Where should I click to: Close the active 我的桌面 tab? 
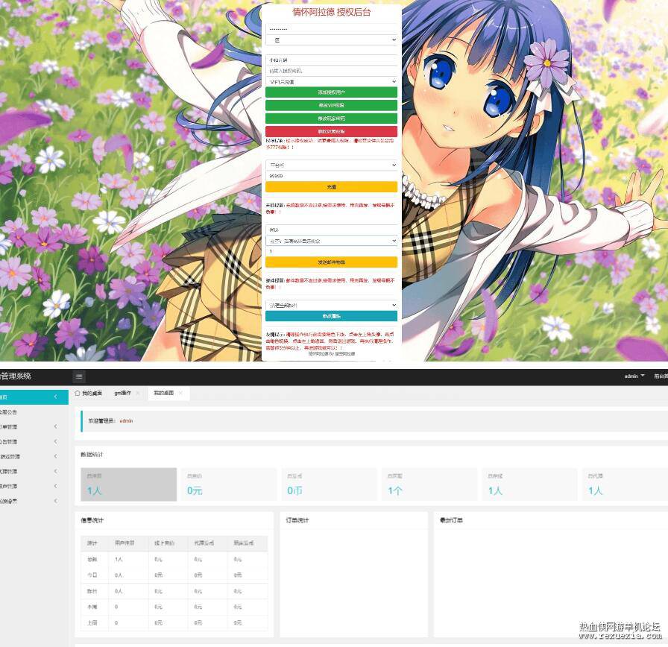(x=180, y=393)
